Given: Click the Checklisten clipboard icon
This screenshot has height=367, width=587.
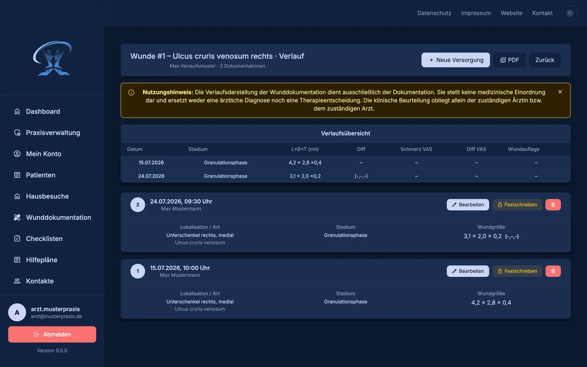Looking at the screenshot, I should pos(17,239).
